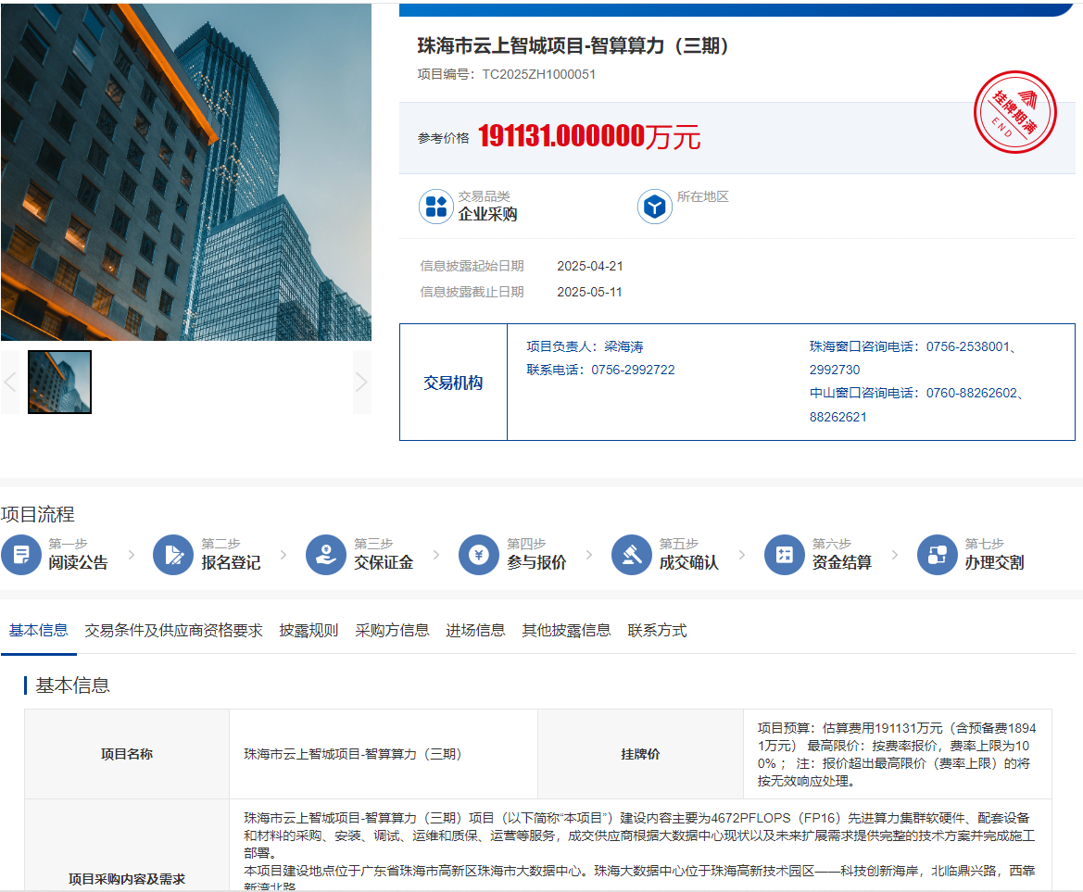Expand arrow after 参与报价 step
This screenshot has width=1083, height=892.
click(589, 555)
